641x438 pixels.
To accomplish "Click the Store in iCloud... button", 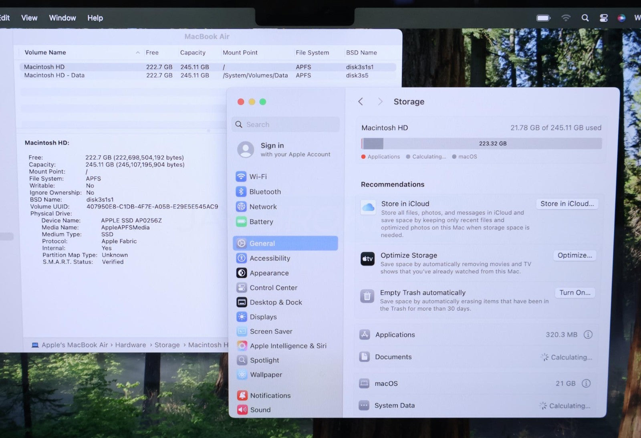I will [567, 204].
